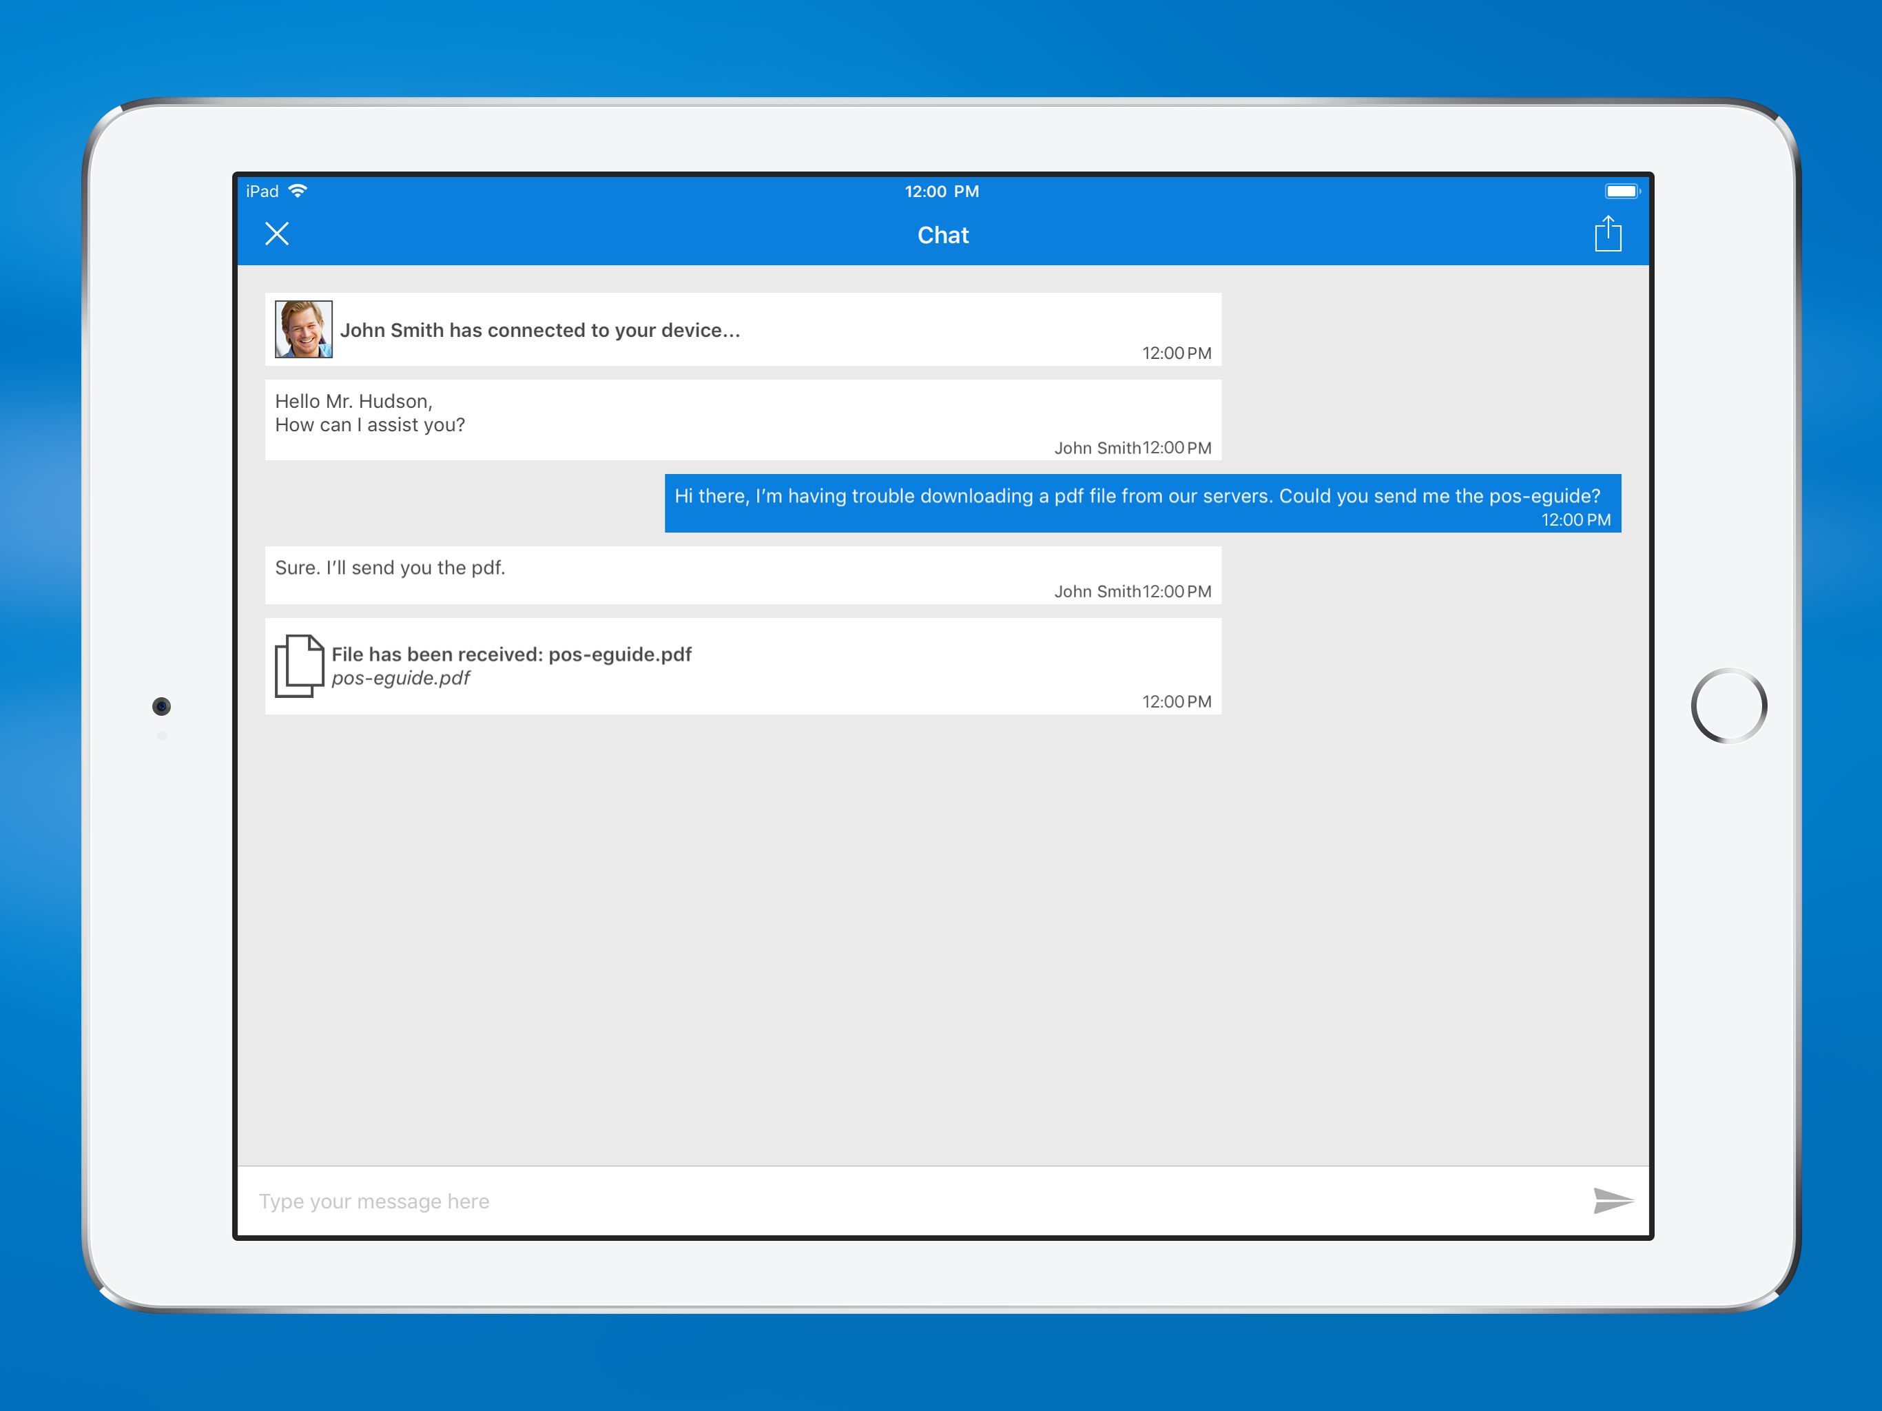The height and width of the screenshot is (1411, 1882).
Task: Tap the battery indicator icon
Action: point(1621,191)
